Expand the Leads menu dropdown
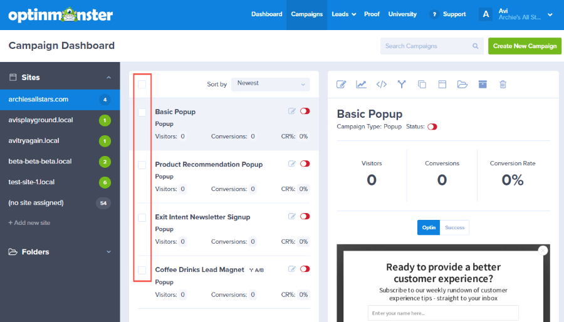 (x=344, y=14)
